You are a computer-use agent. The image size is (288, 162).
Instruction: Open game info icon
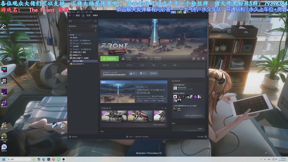pyautogui.click(x=198, y=59)
